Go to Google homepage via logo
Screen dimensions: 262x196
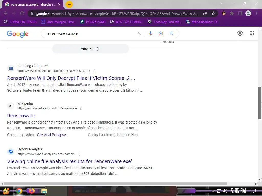tap(18, 34)
